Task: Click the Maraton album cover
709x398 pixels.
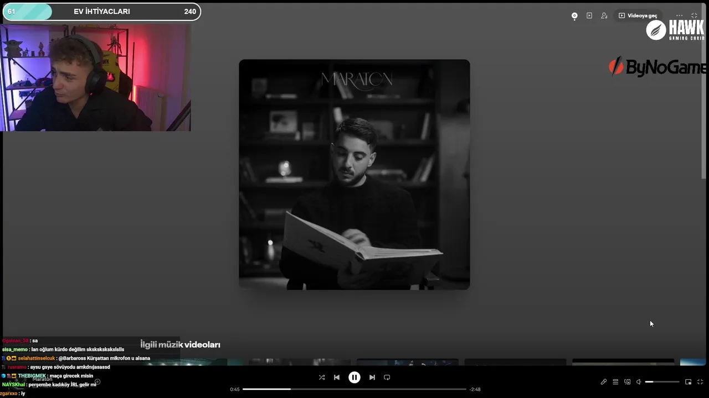Action: pyautogui.click(x=354, y=175)
